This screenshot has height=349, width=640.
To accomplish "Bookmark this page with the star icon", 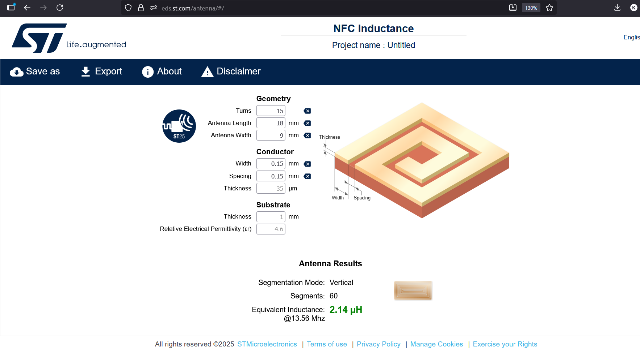I will tap(549, 8).
